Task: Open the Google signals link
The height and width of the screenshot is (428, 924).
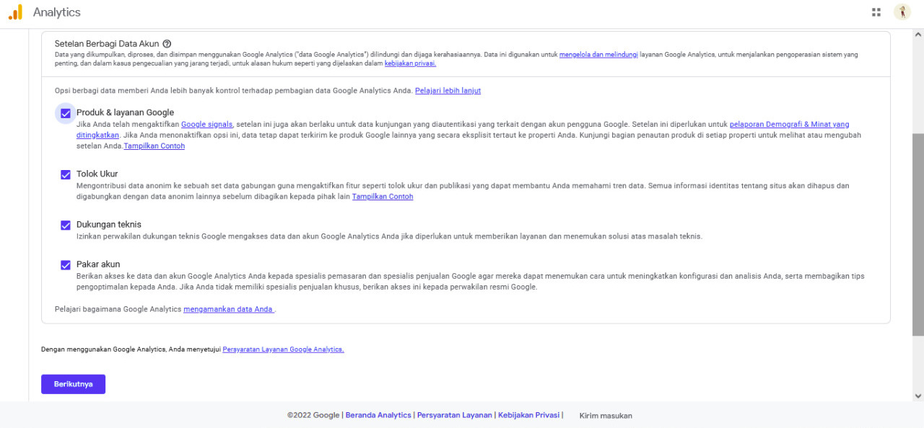Action: pyautogui.click(x=206, y=125)
